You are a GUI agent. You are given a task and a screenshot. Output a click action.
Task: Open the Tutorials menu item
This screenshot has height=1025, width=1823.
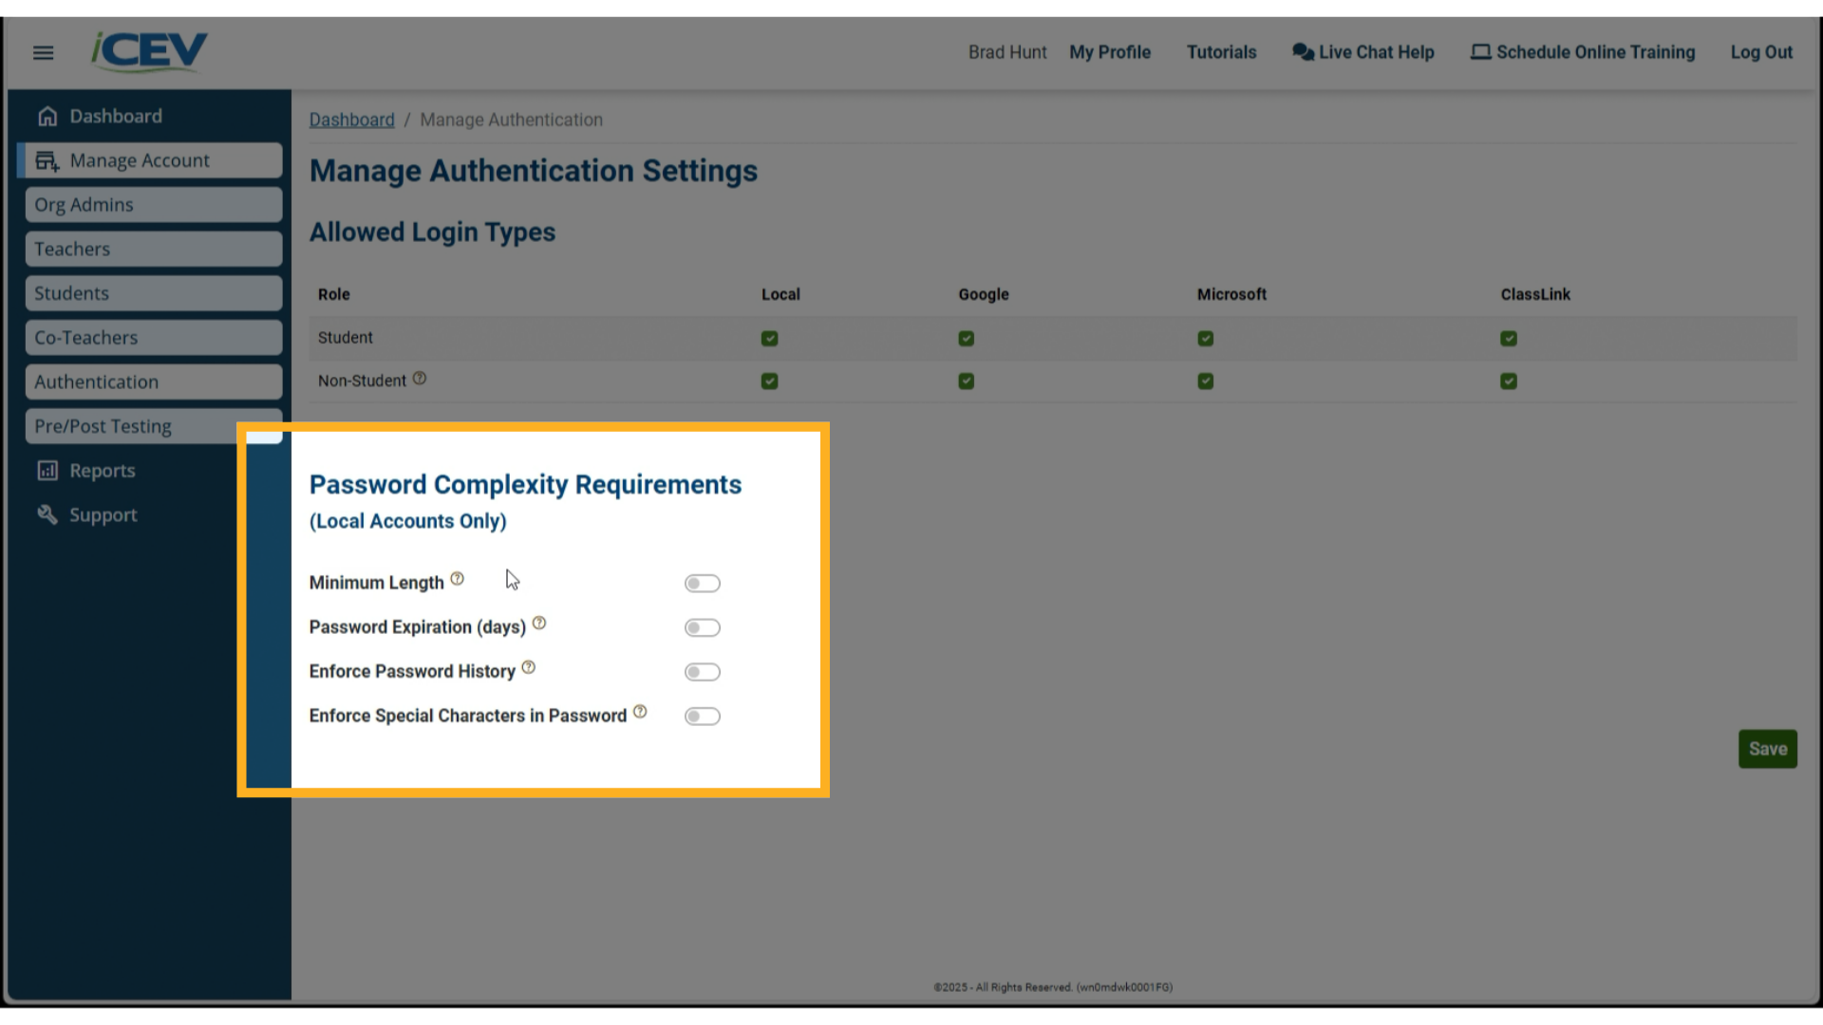pos(1221,52)
